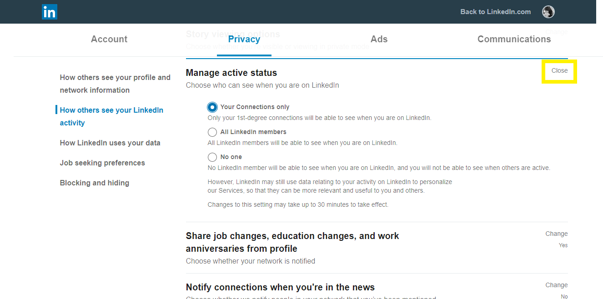Image resolution: width=603 pixels, height=299 pixels.
Task: Click the Back to LinkedIn.com link
Action: coord(495,12)
